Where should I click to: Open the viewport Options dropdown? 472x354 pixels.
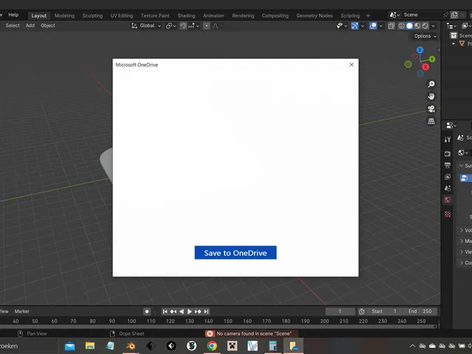425,36
